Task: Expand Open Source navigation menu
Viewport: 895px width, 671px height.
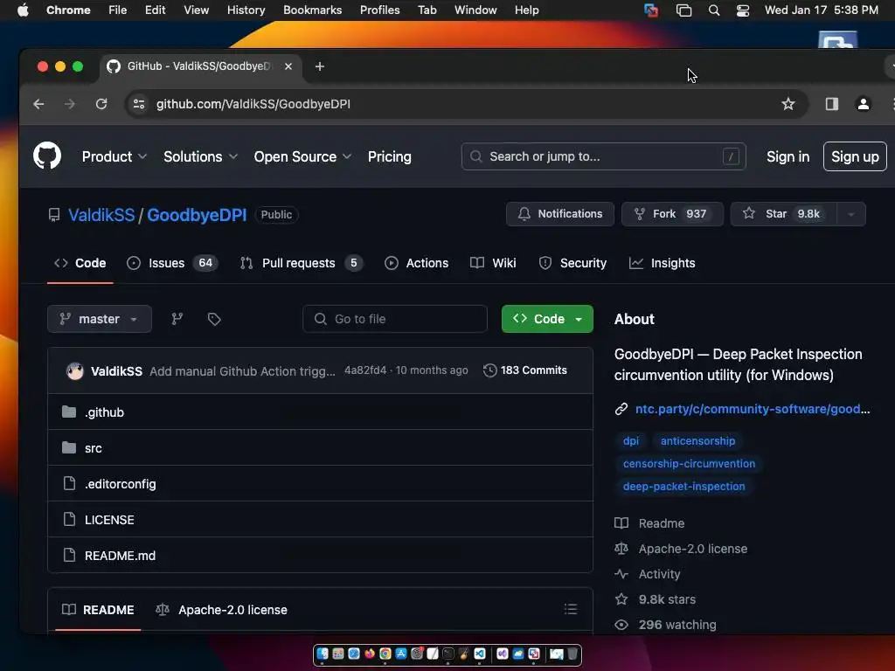Action: click(x=302, y=156)
